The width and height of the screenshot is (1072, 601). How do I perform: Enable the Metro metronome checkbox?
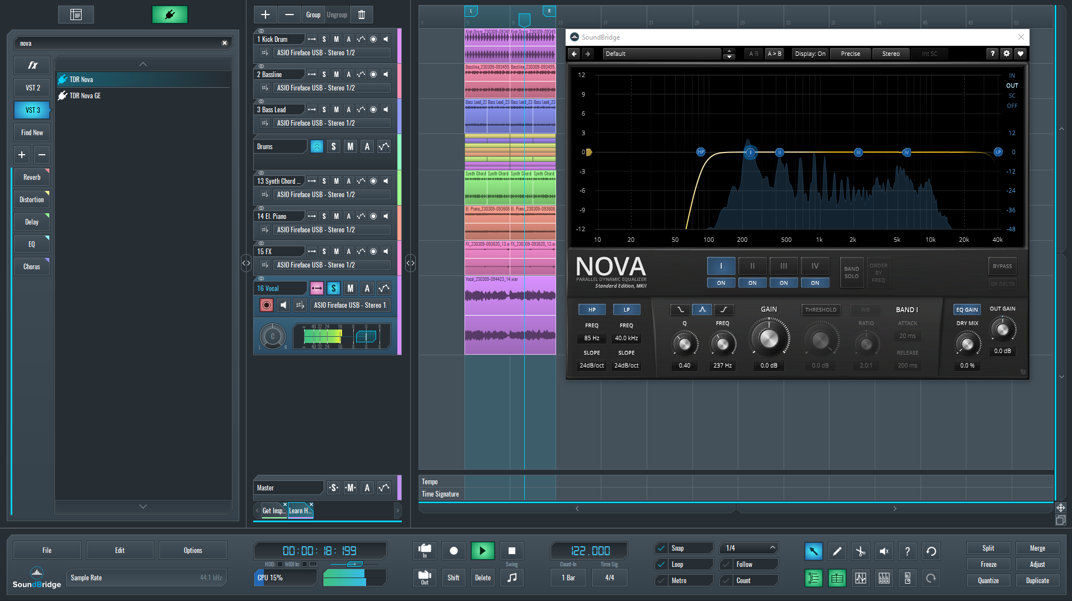[661, 580]
